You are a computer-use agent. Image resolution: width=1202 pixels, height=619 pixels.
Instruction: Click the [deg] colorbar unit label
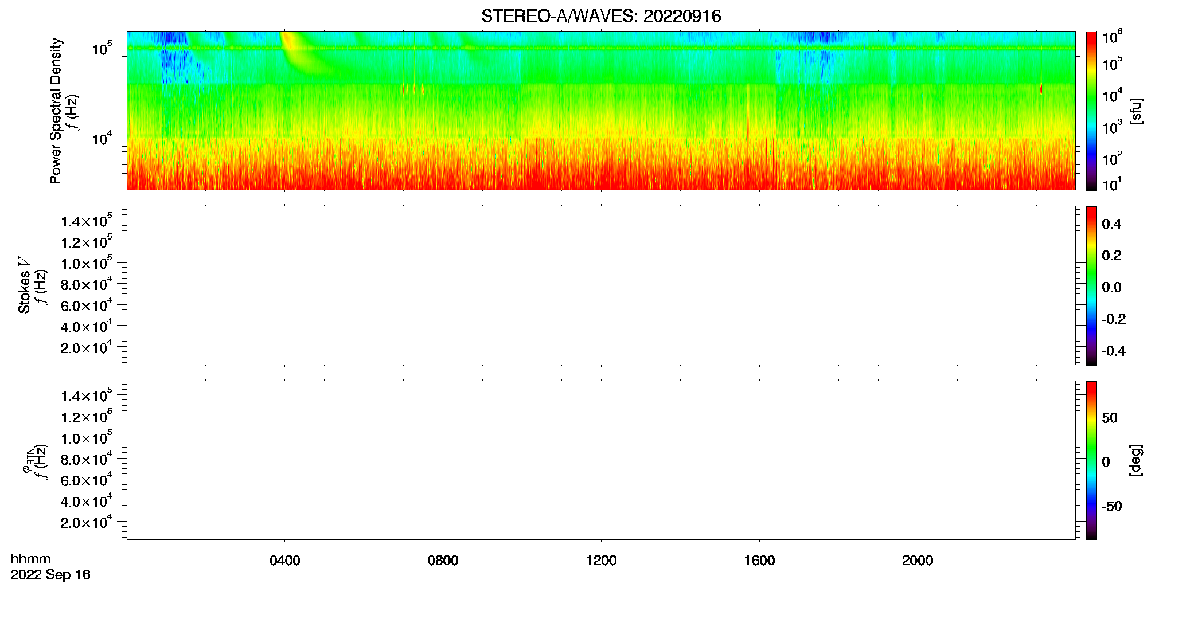pos(1136,460)
